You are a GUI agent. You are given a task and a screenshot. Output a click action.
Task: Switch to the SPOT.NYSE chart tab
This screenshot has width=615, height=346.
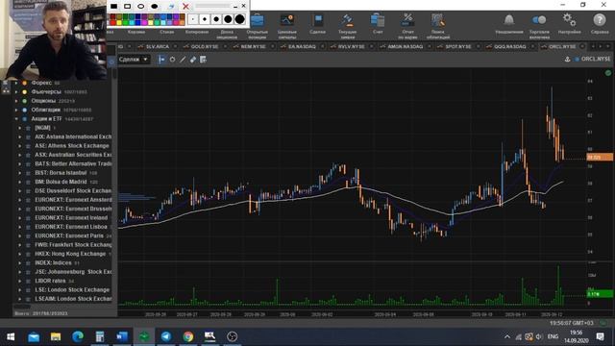(x=458, y=47)
